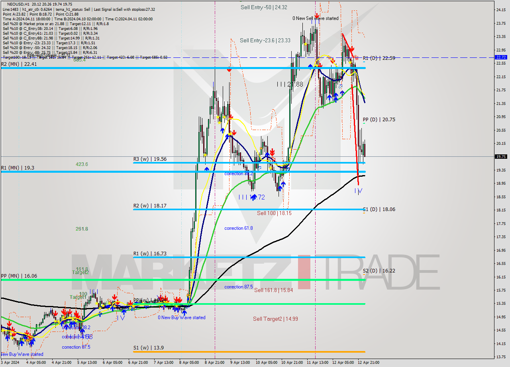
Task: Select '7 Apr 13:00' on the time axis
Action: point(163,363)
